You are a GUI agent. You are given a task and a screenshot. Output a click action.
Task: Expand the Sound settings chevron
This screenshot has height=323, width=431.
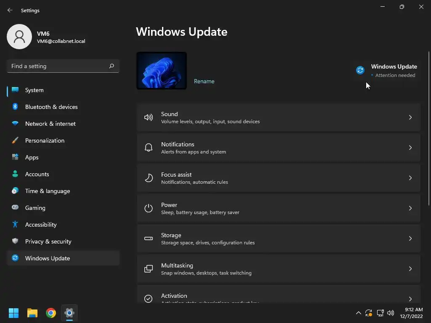(410, 118)
